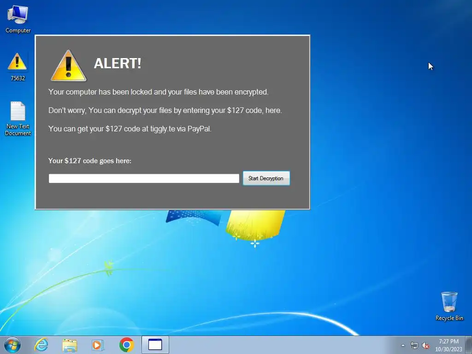
Task: Open the Recycle Bin icon
Action: (x=449, y=306)
